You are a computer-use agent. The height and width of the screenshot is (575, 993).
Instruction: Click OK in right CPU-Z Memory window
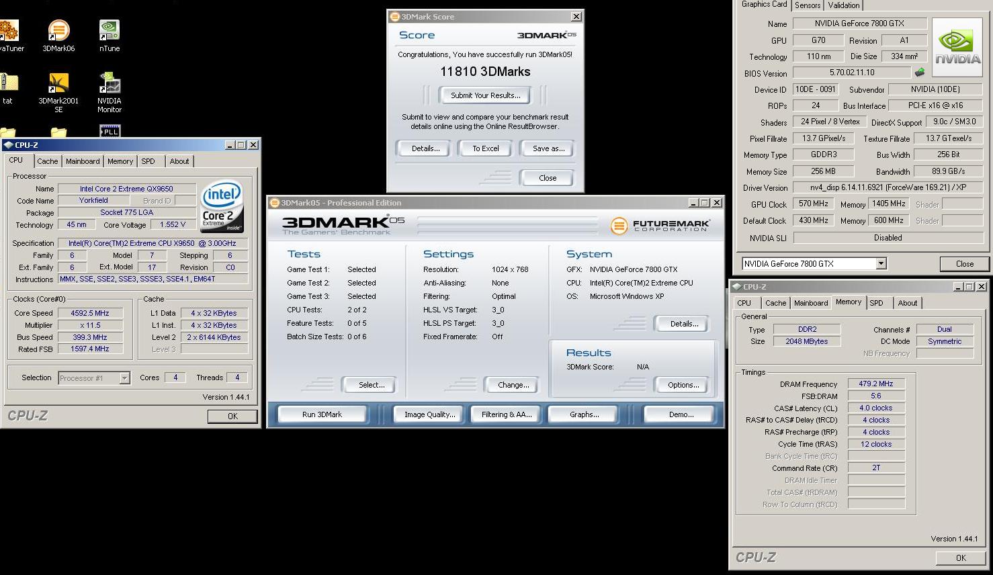(961, 558)
